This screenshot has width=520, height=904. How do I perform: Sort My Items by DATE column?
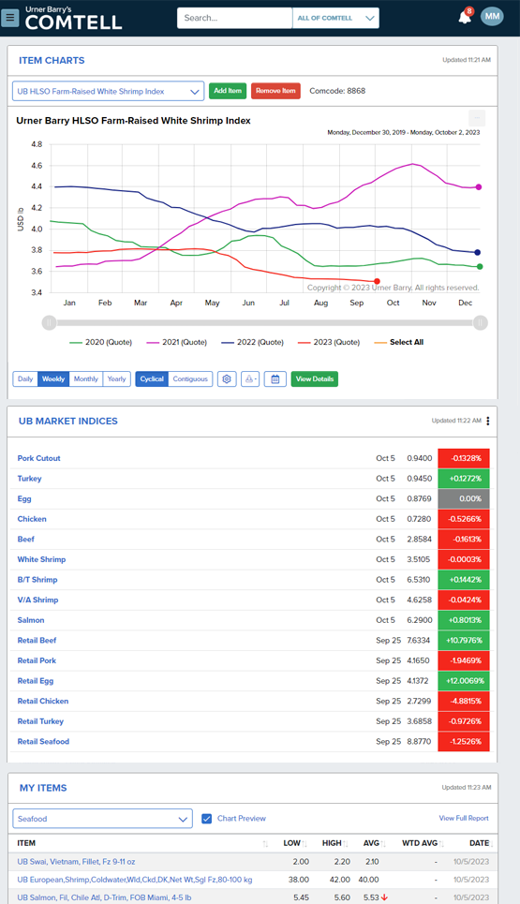481,843
